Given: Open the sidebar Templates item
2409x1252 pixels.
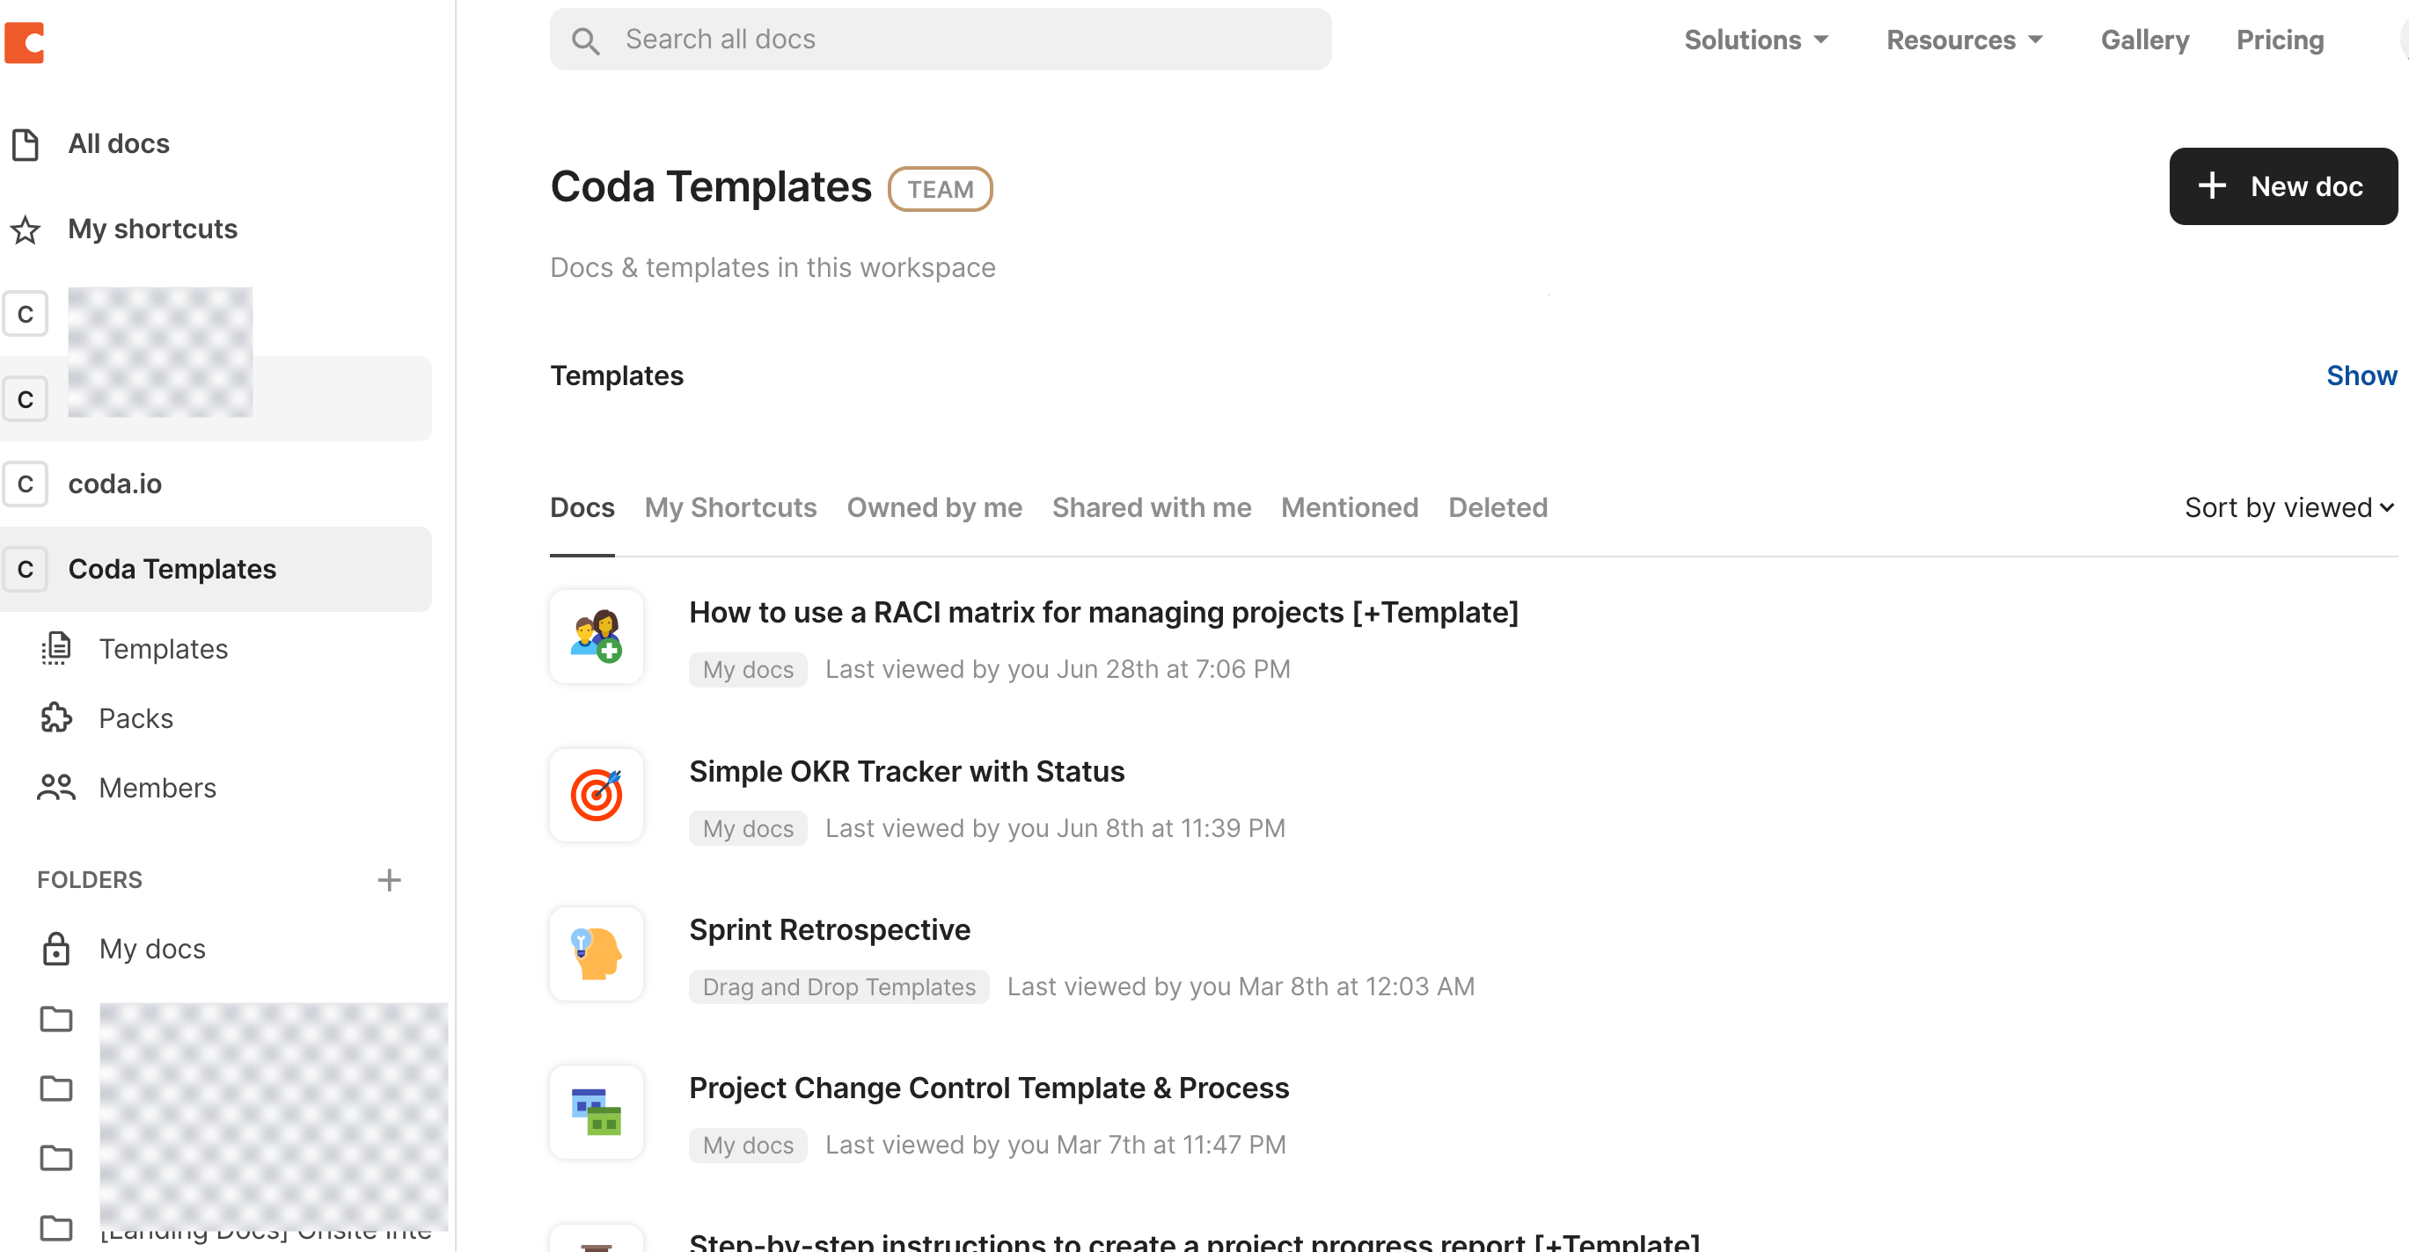Looking at the screenshot, I should (x=164, y=650).
